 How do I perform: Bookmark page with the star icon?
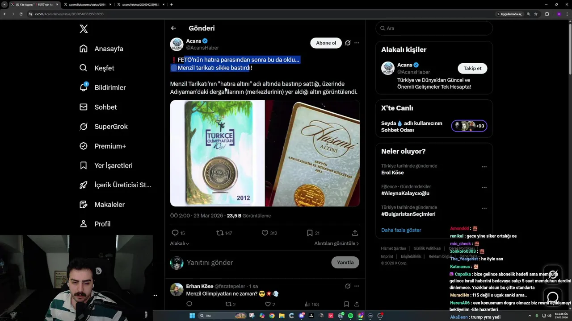536,14
